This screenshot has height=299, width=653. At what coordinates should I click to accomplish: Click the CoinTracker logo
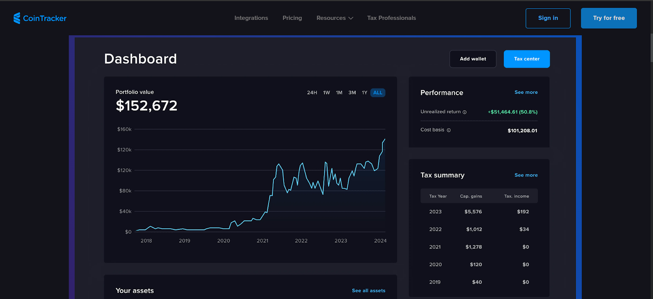point(40,18)
